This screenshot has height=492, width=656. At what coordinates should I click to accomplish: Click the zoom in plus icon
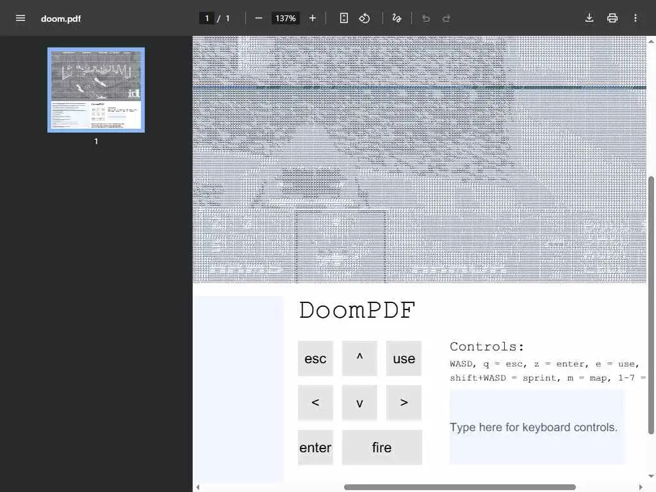[x=312, y=18]
